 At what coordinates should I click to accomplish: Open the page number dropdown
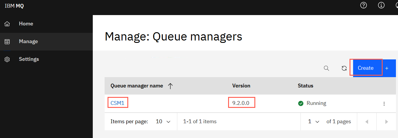[314, 121]
